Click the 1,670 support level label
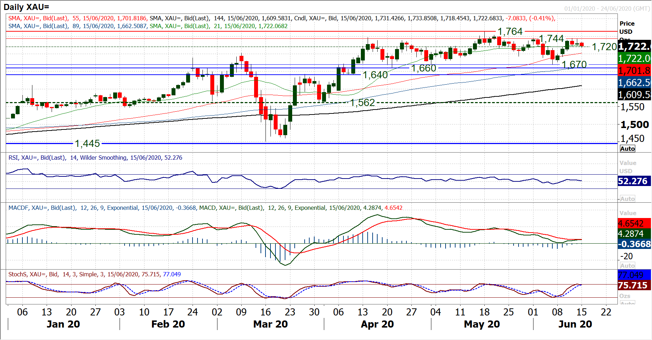The height and width of the screenshot is (340, 652). click(574, 64)
